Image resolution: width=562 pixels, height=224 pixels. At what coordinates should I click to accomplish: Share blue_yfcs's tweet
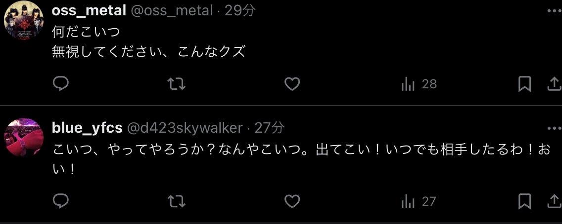point(555,201)
